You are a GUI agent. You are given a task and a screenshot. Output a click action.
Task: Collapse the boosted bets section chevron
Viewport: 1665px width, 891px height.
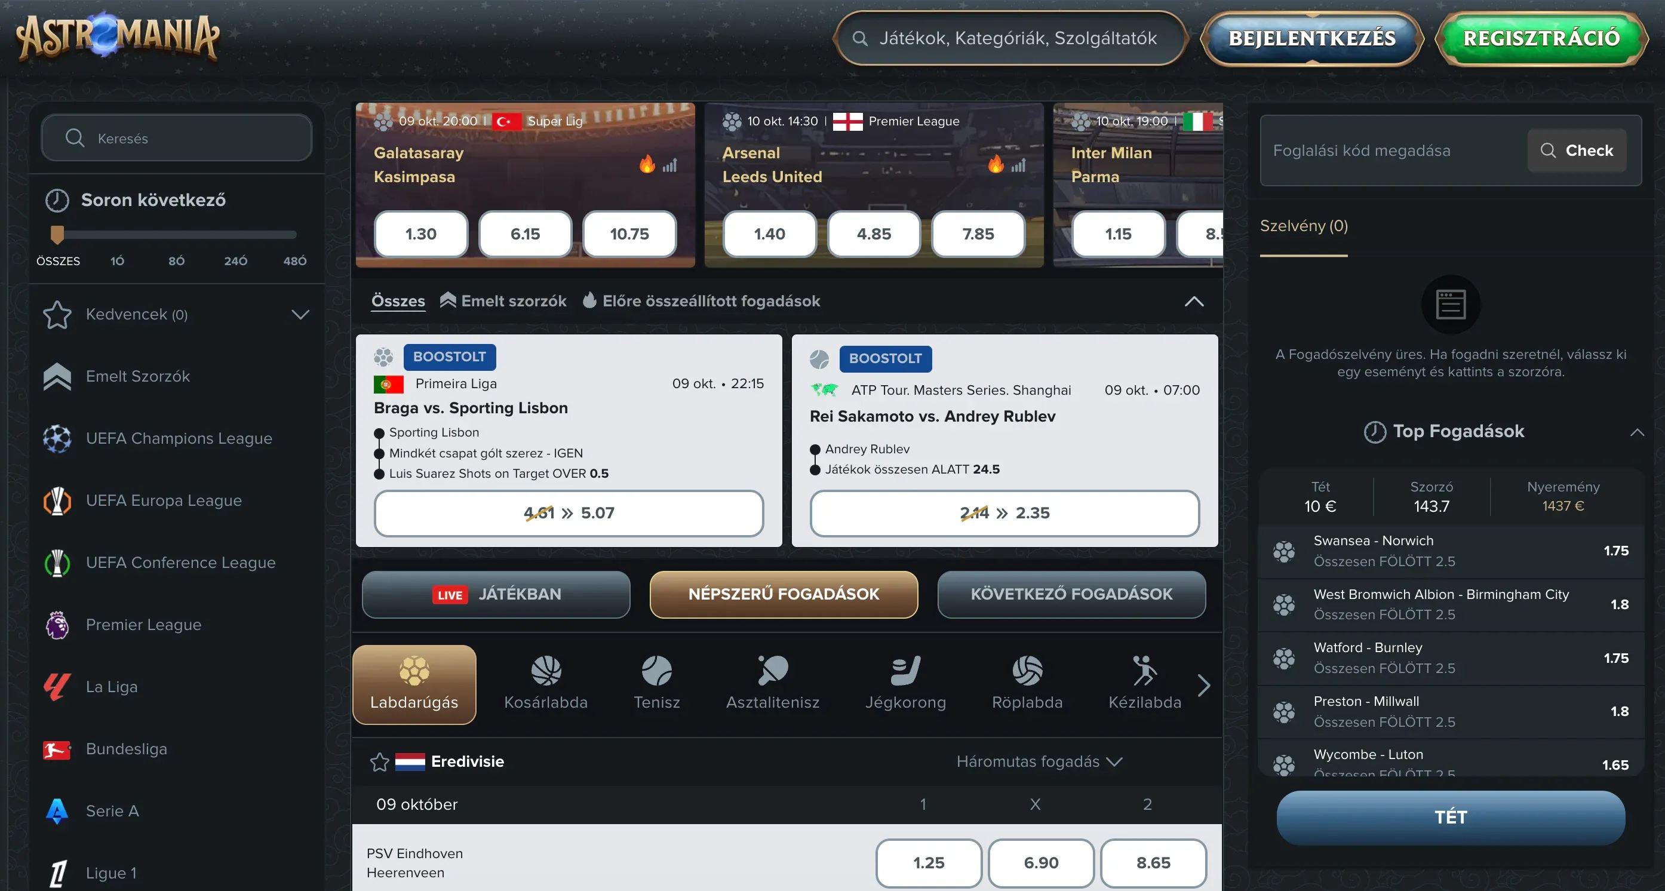coord(1194,301)
